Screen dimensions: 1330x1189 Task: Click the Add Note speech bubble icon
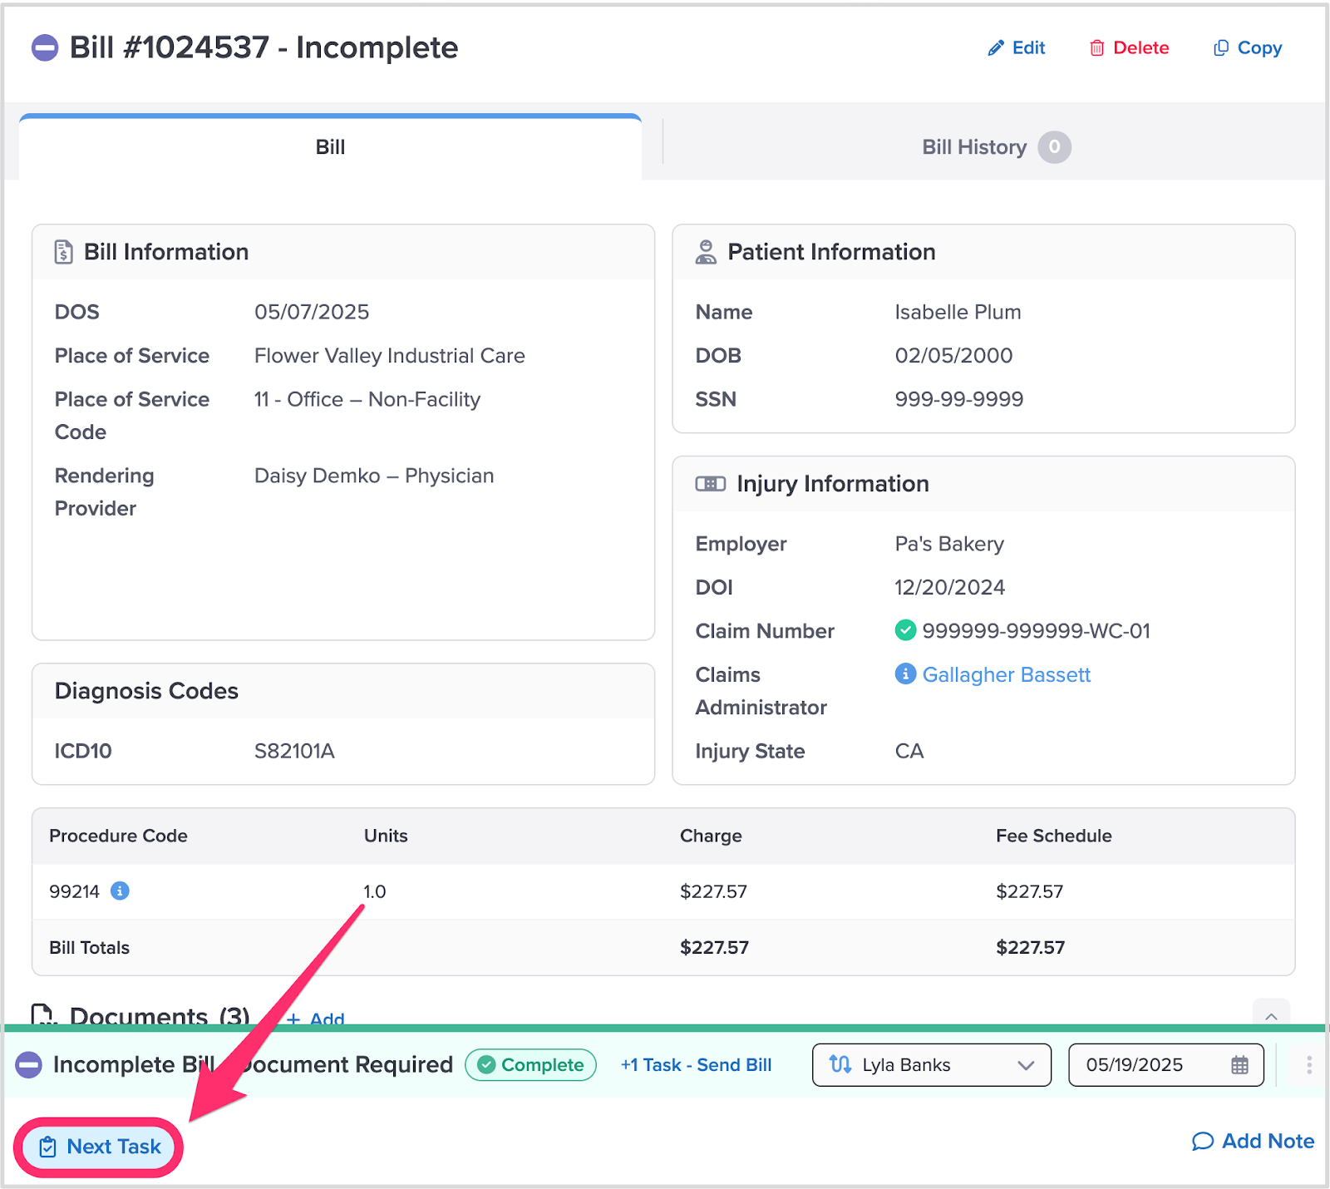click(1202, 1142)
